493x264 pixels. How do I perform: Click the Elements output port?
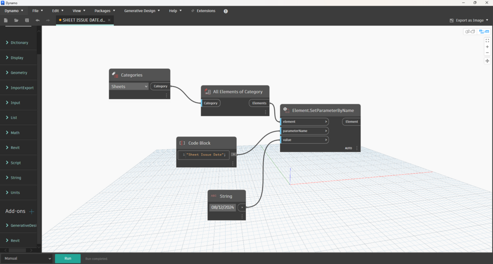[259, 103]
